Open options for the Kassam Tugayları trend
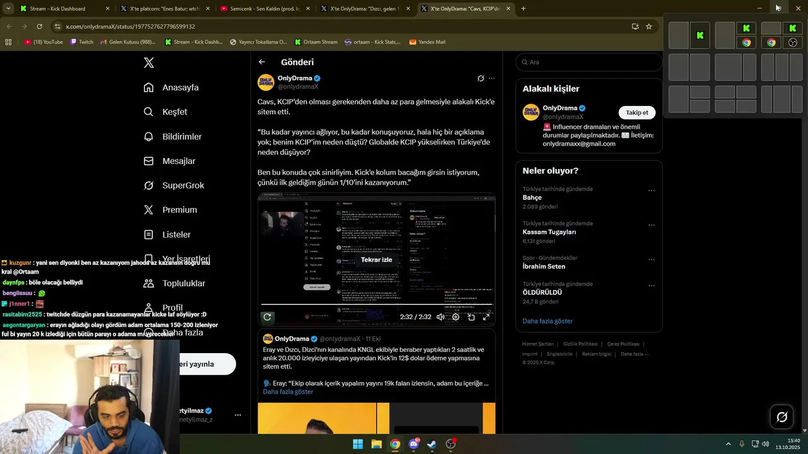 click(x=651, y=225)
